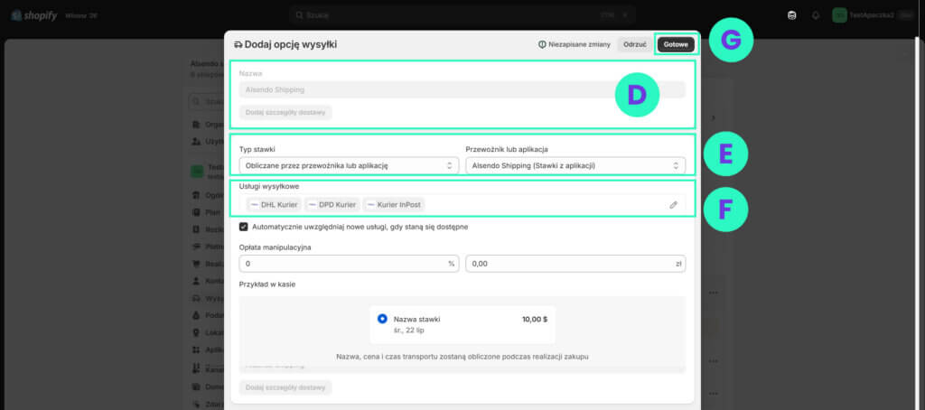
Task: Uncheck Automatycznie uwzględniaj nowe usługi checkbox
Action: pyautogui.click(x=244, y=227)
